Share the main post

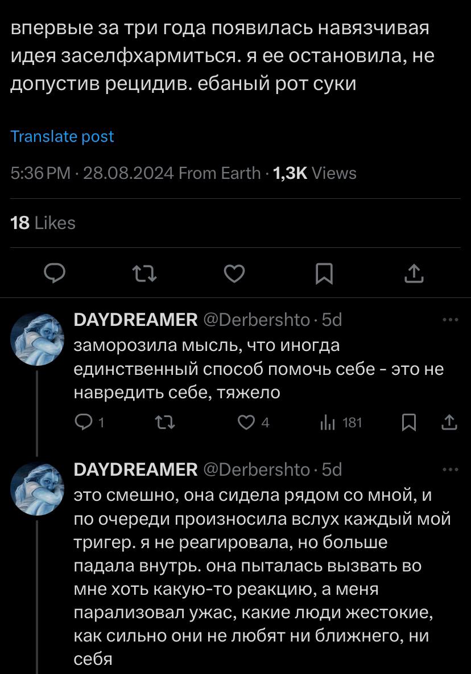click(414, 275)
